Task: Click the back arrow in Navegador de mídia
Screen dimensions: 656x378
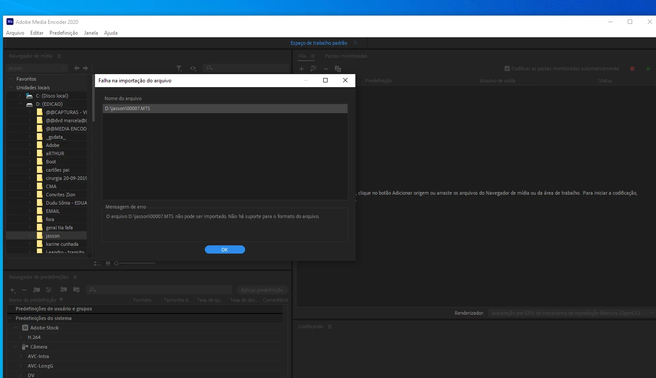Action: (x=77, y=68)
